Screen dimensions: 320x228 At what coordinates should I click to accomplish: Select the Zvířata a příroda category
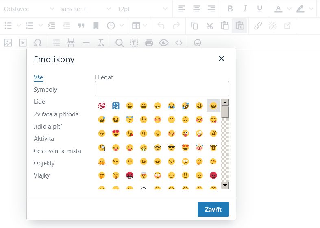[x=56, y=114]
